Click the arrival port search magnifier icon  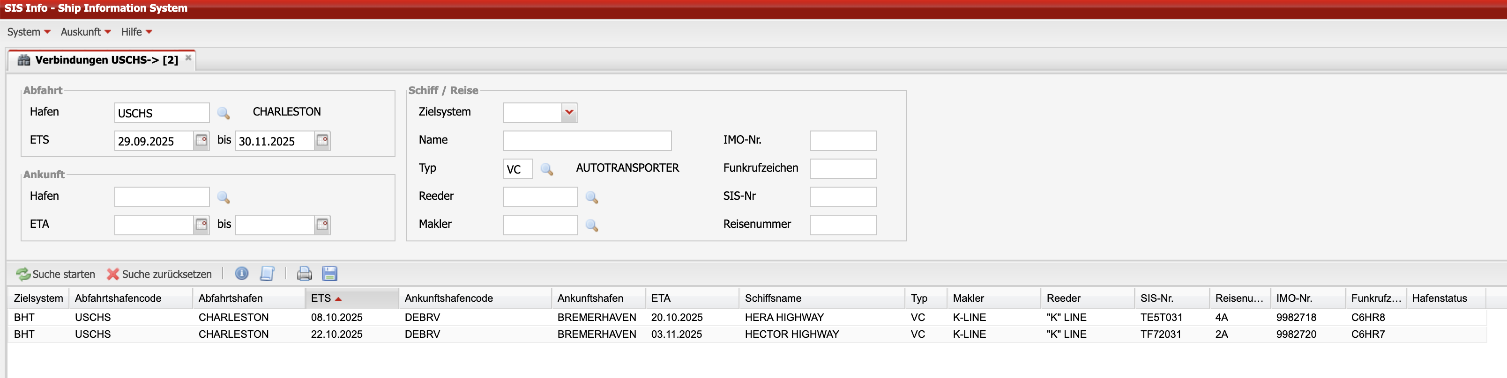coord(223,197)
